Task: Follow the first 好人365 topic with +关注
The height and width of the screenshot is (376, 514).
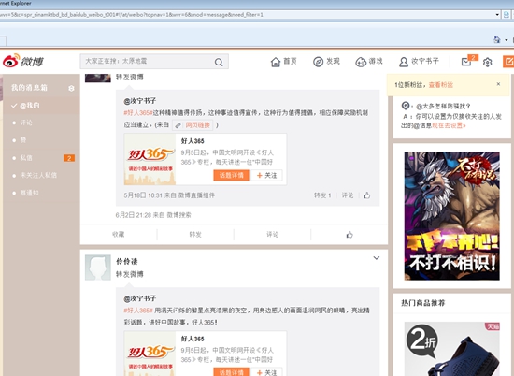Action: [x=266, y=175]
